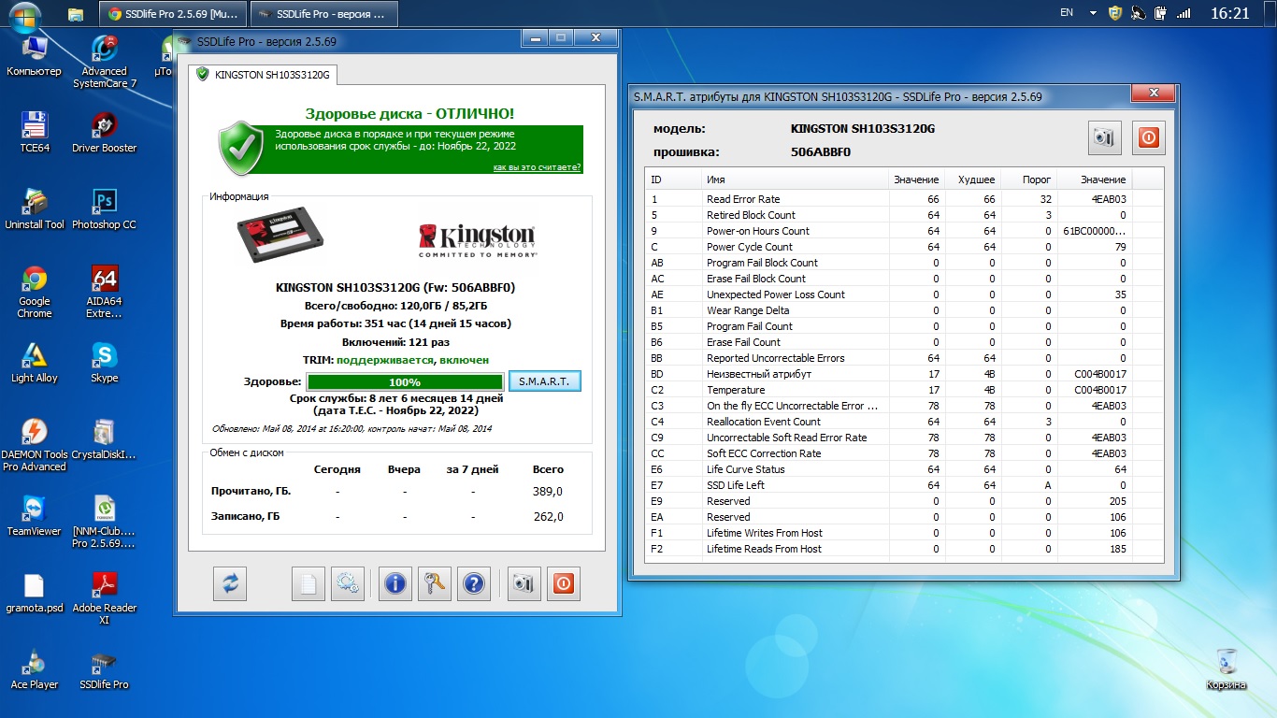Click the red power icon in SSDLife main window

(563, 584)
